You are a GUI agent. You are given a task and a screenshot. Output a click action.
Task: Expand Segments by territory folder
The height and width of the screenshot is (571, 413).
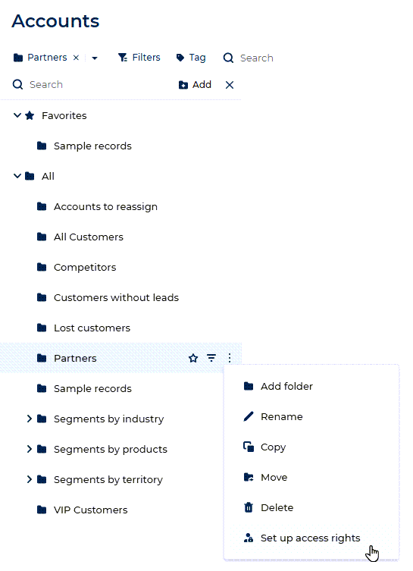point(30,479)
